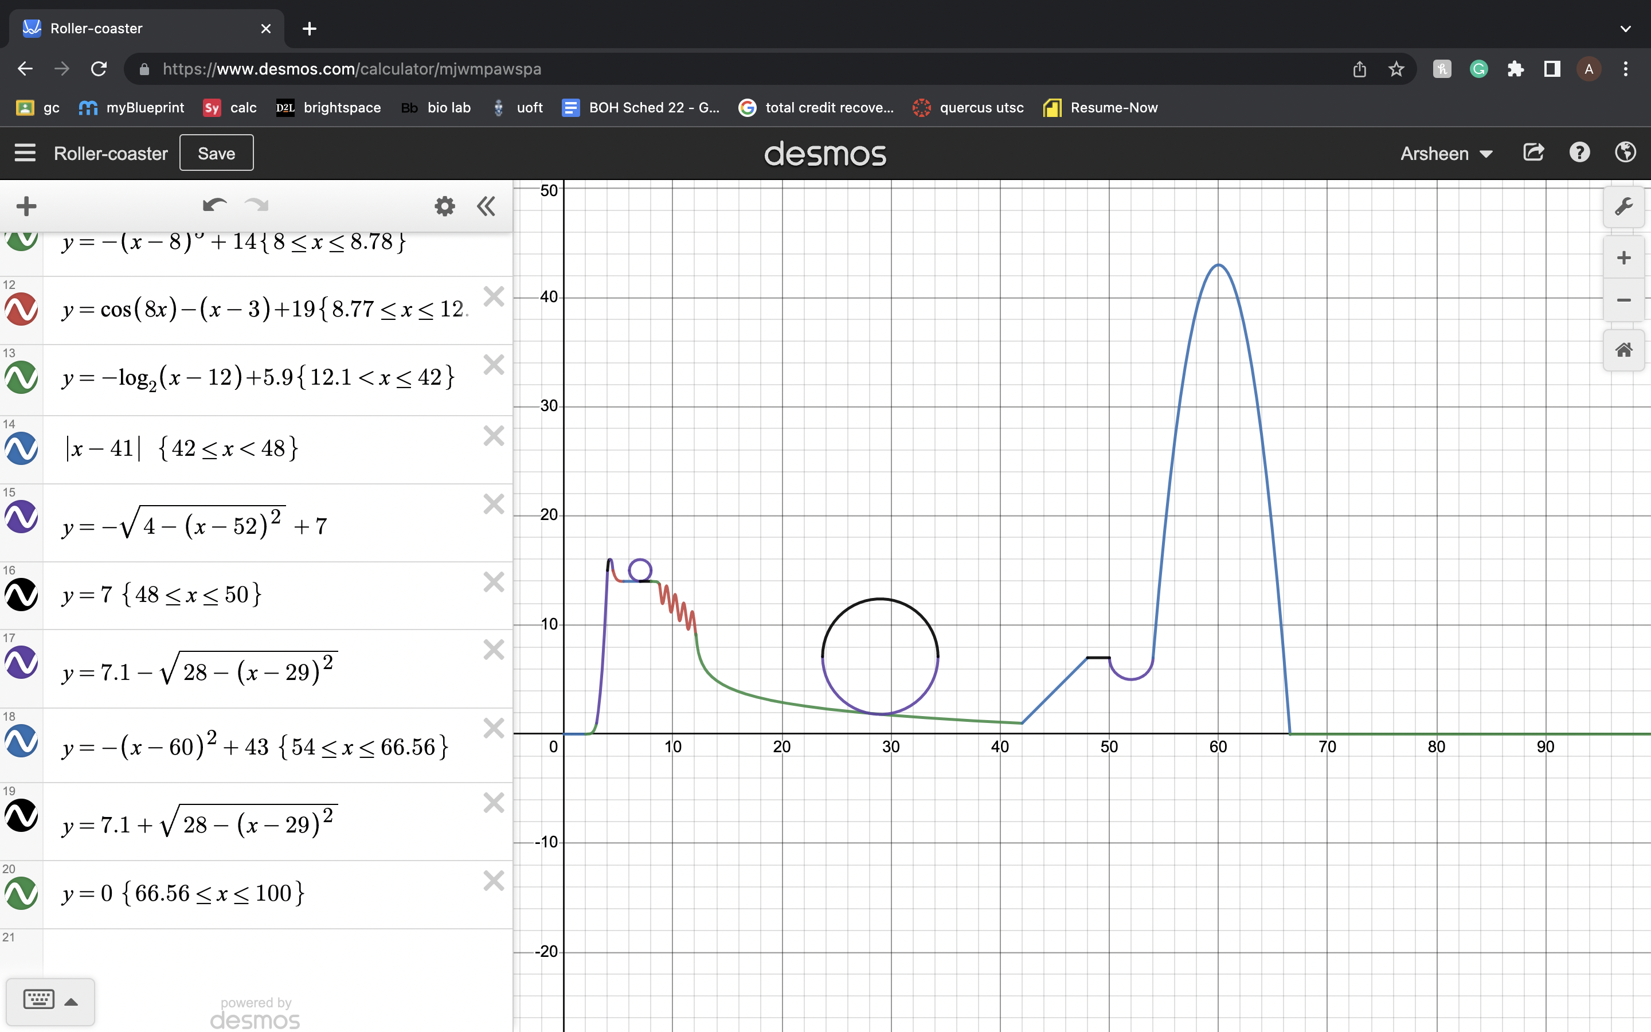This screenshot has height=1032, width=1651.
Task: Open the Arsheen account dropdown
Action: point(1446,153)
